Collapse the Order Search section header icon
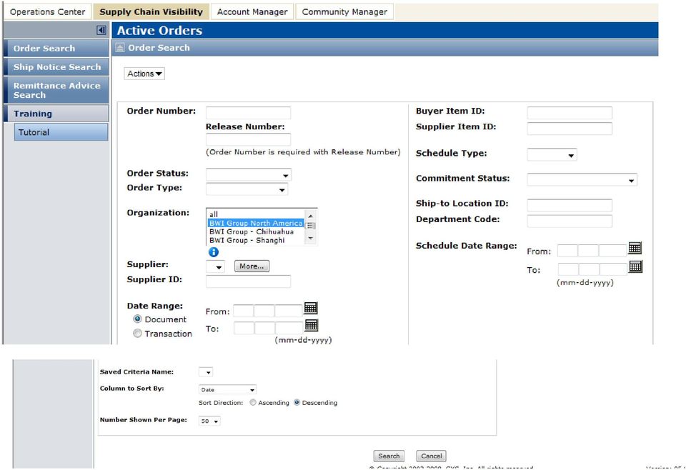686x470 pixels. tap(120, 48)
